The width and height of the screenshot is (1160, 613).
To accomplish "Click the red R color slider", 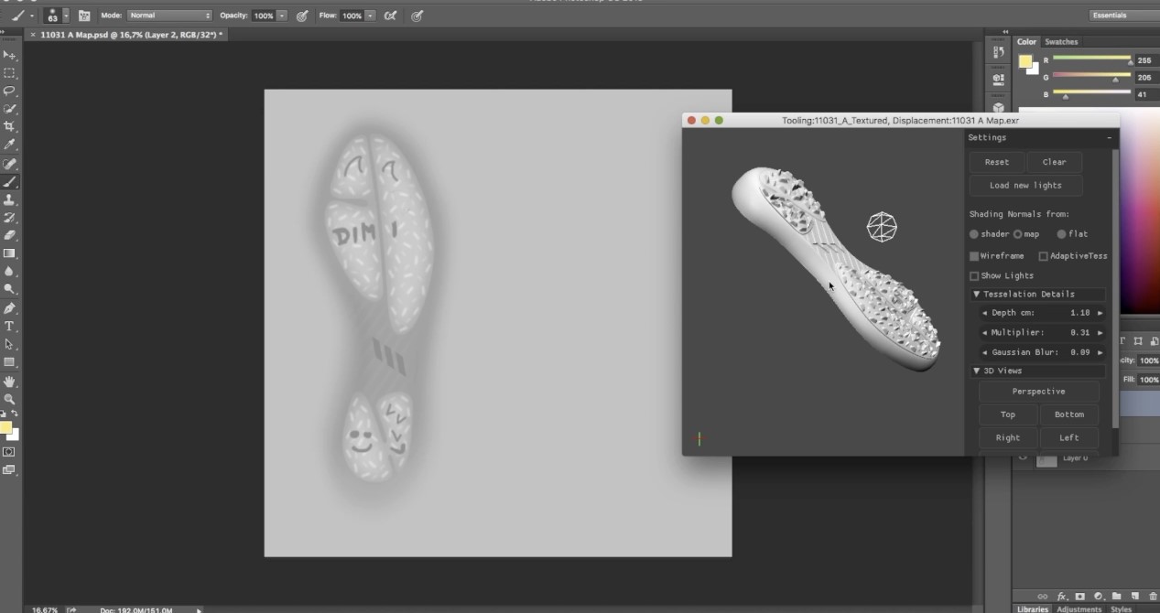I will point(1091,60).
